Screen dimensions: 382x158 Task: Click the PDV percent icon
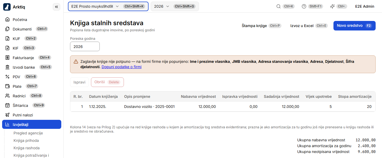click(7, 77)
